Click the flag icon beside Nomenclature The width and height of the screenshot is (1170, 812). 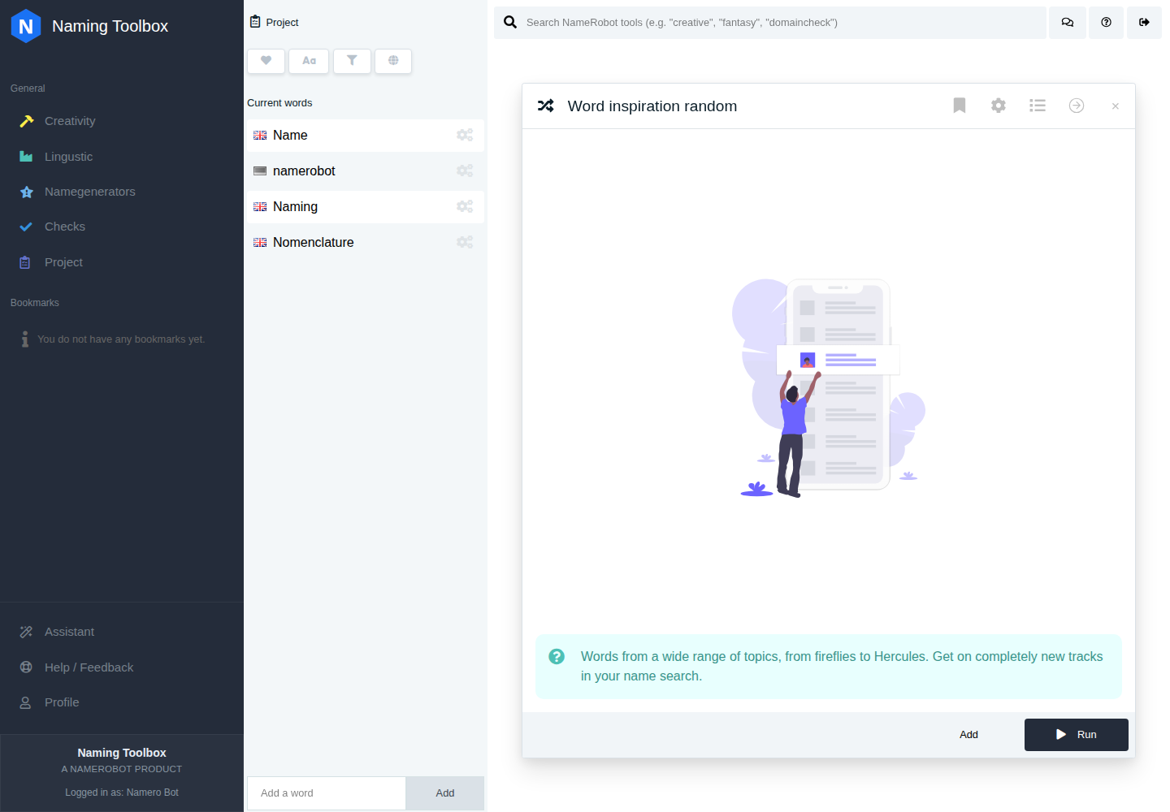point(260,243)
